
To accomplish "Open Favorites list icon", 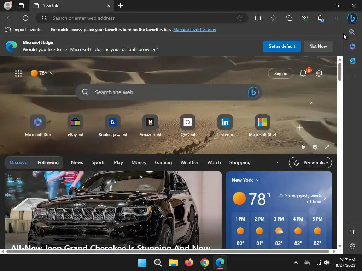I will (274, 18).
